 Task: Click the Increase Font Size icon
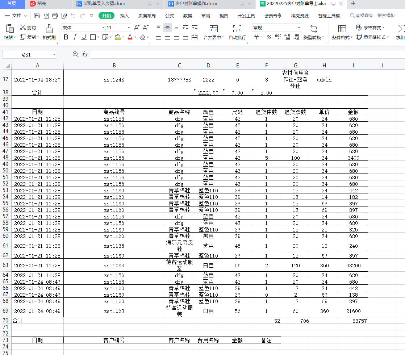pyautogui.click(x=137, y=28)
